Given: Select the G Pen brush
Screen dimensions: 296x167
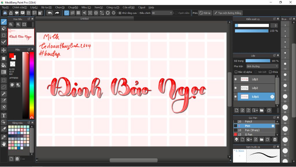Looking at the screenshot, I should click(x=254, y=135).
